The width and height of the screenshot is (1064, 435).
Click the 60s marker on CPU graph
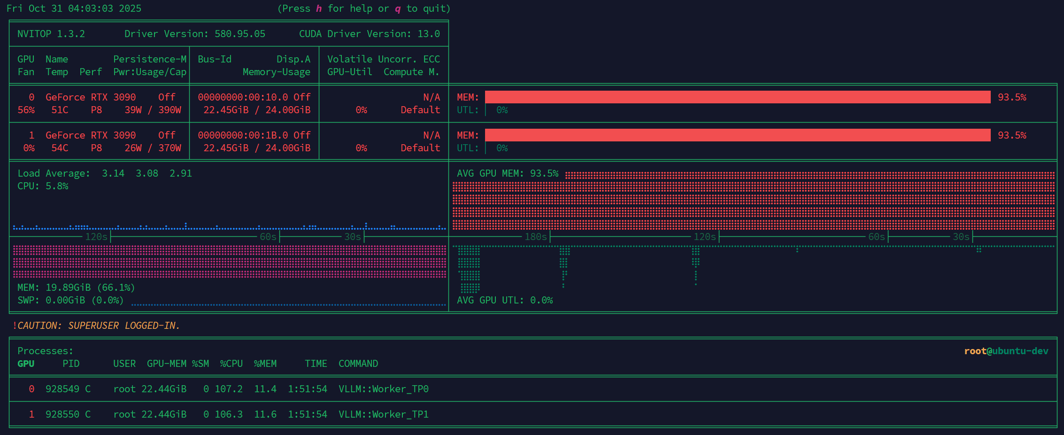coord(268,237)
